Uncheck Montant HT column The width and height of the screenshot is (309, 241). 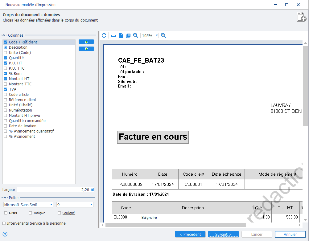(x=6, y=79)
